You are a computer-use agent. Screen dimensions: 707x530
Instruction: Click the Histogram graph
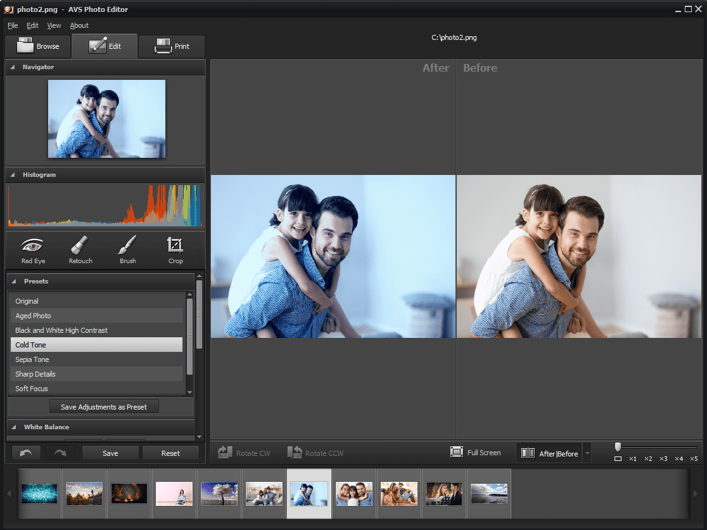pyautogui.click(x=105, y=205)
